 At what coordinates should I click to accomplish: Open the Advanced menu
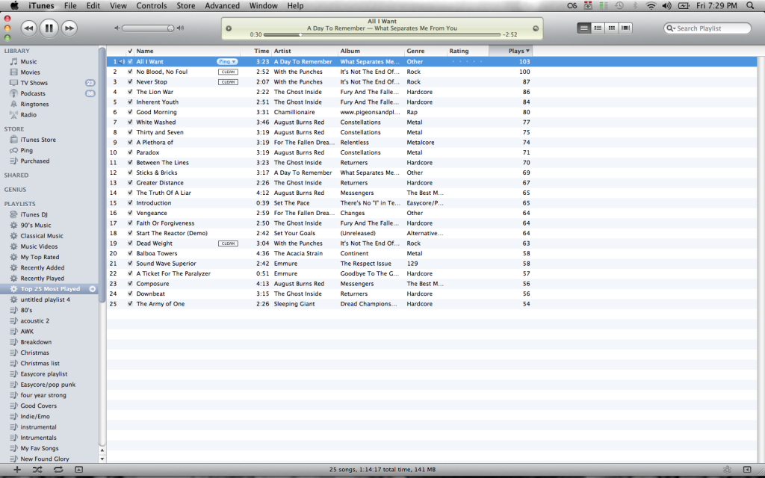(x=223, y=6)
